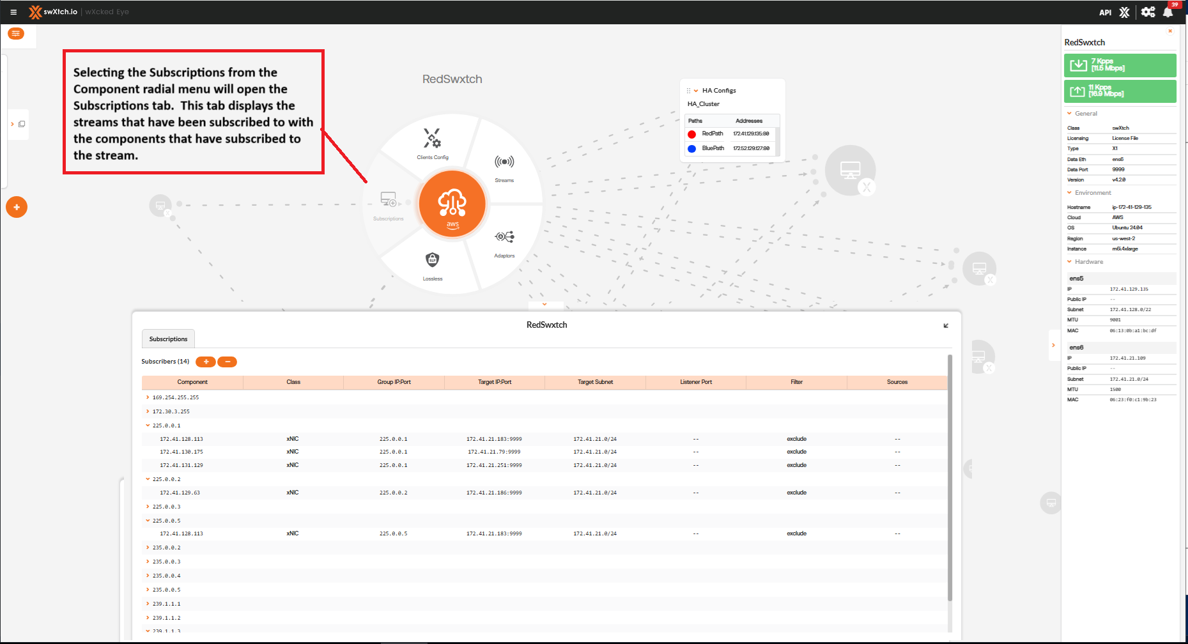Click the red RedPath color dot

pos(691,134)
